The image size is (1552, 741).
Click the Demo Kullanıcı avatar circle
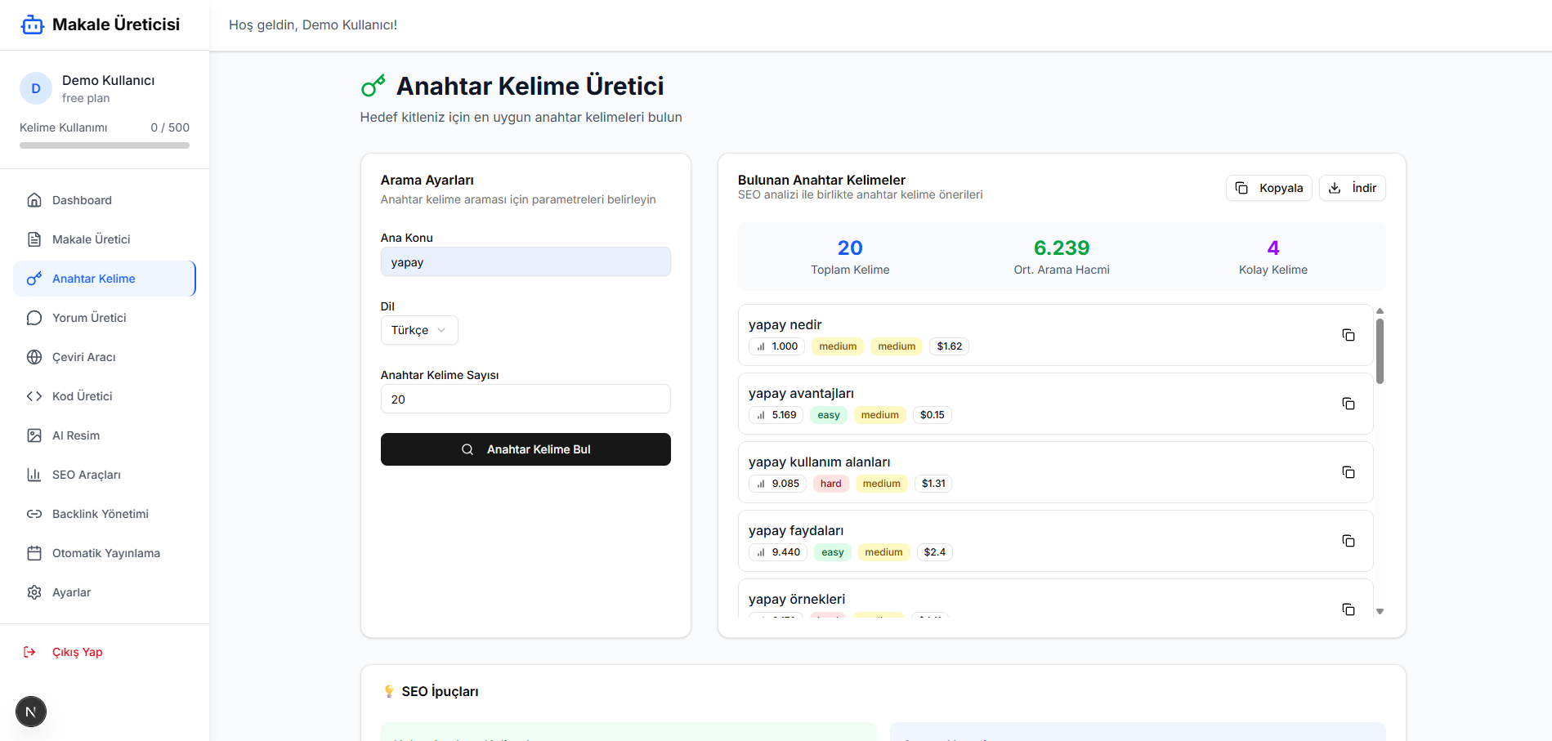click(36, 88)
